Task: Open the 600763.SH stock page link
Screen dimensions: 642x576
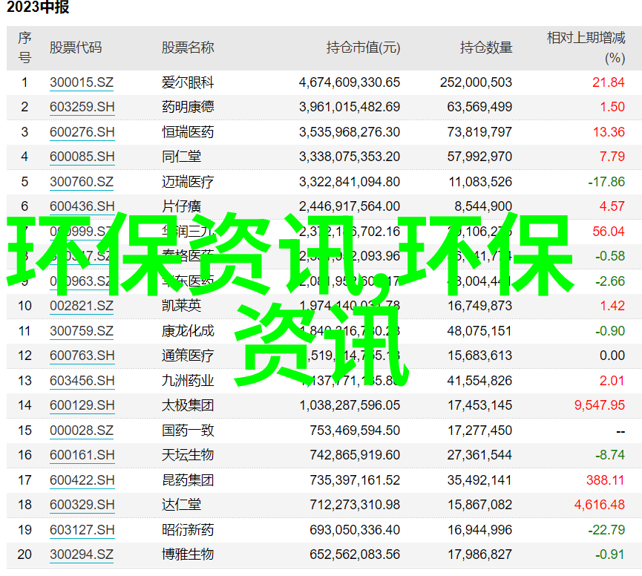Action: (x=82, y=356)
